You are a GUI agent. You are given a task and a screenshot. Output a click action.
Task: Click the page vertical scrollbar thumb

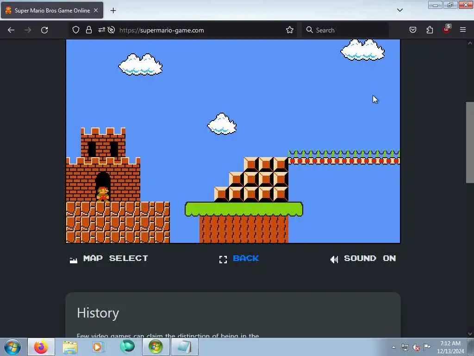pos(470,143)
